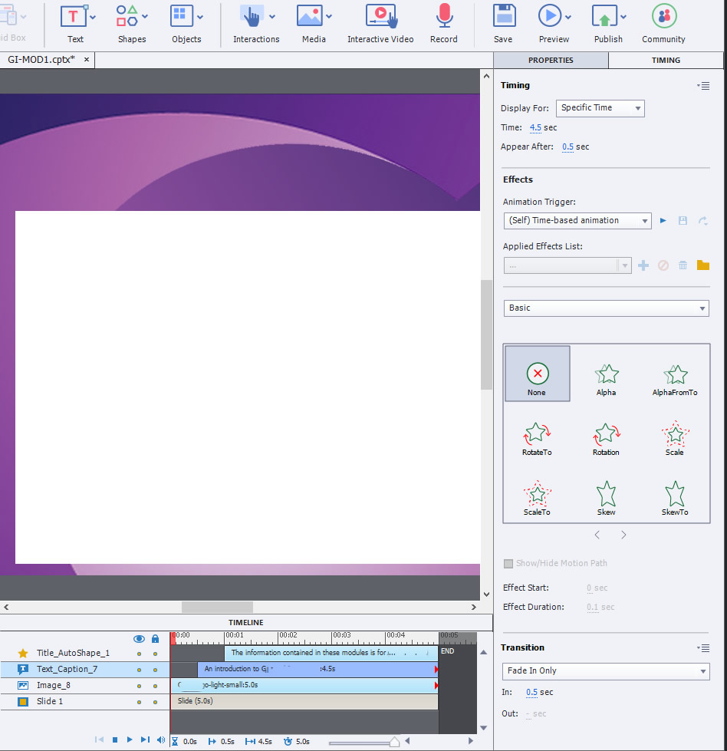Viewport: 727px width, 751px height.
Task: Toggle the timeline lock-all icon
Action: pyautogui.click(x=155, y=638)
